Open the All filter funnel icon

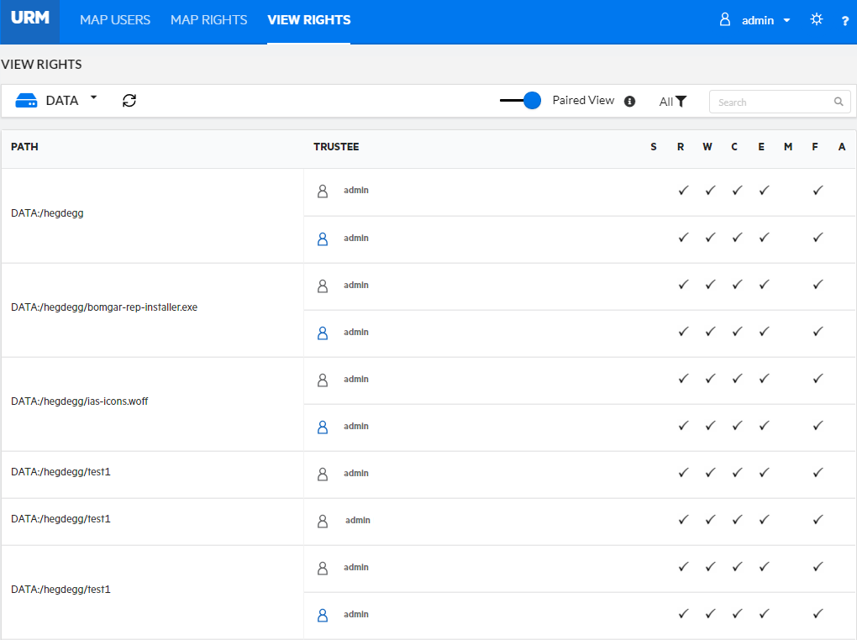[x=681, y=102]
